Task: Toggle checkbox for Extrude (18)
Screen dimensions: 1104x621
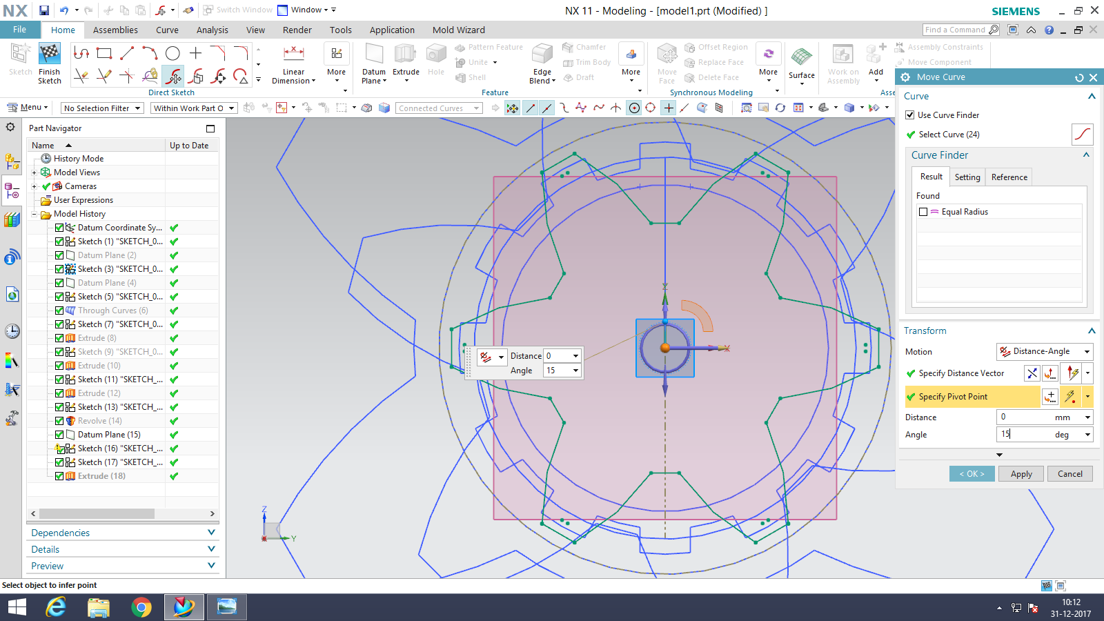Action: [x=59, y=476]
